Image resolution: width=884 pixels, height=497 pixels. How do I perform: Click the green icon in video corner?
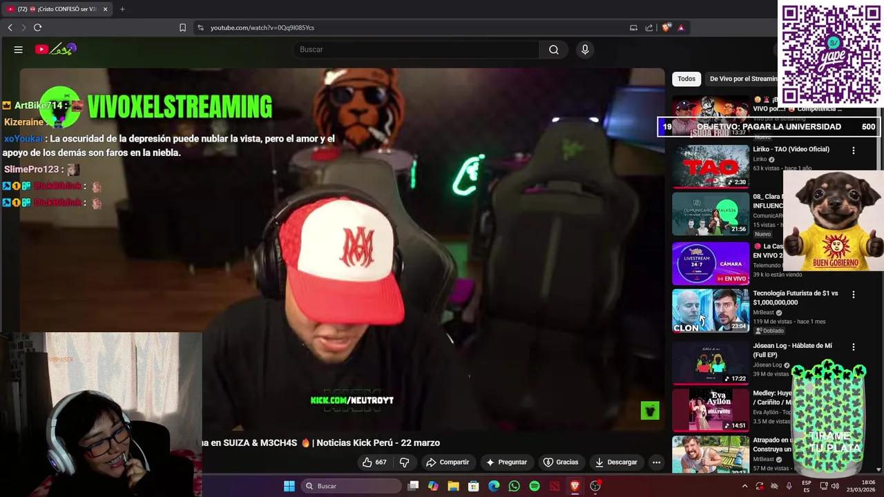[x=650, y=411]
